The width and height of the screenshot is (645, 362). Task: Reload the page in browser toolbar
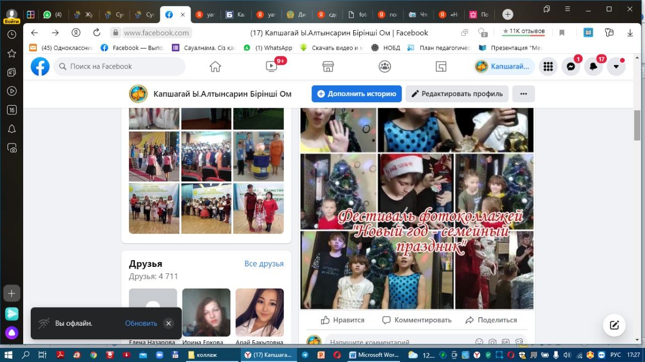(97, 33)
